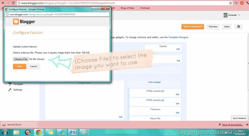Edit the Navbar gadget
The height and width of the screenshot is (136, 249).
(178, 49)
